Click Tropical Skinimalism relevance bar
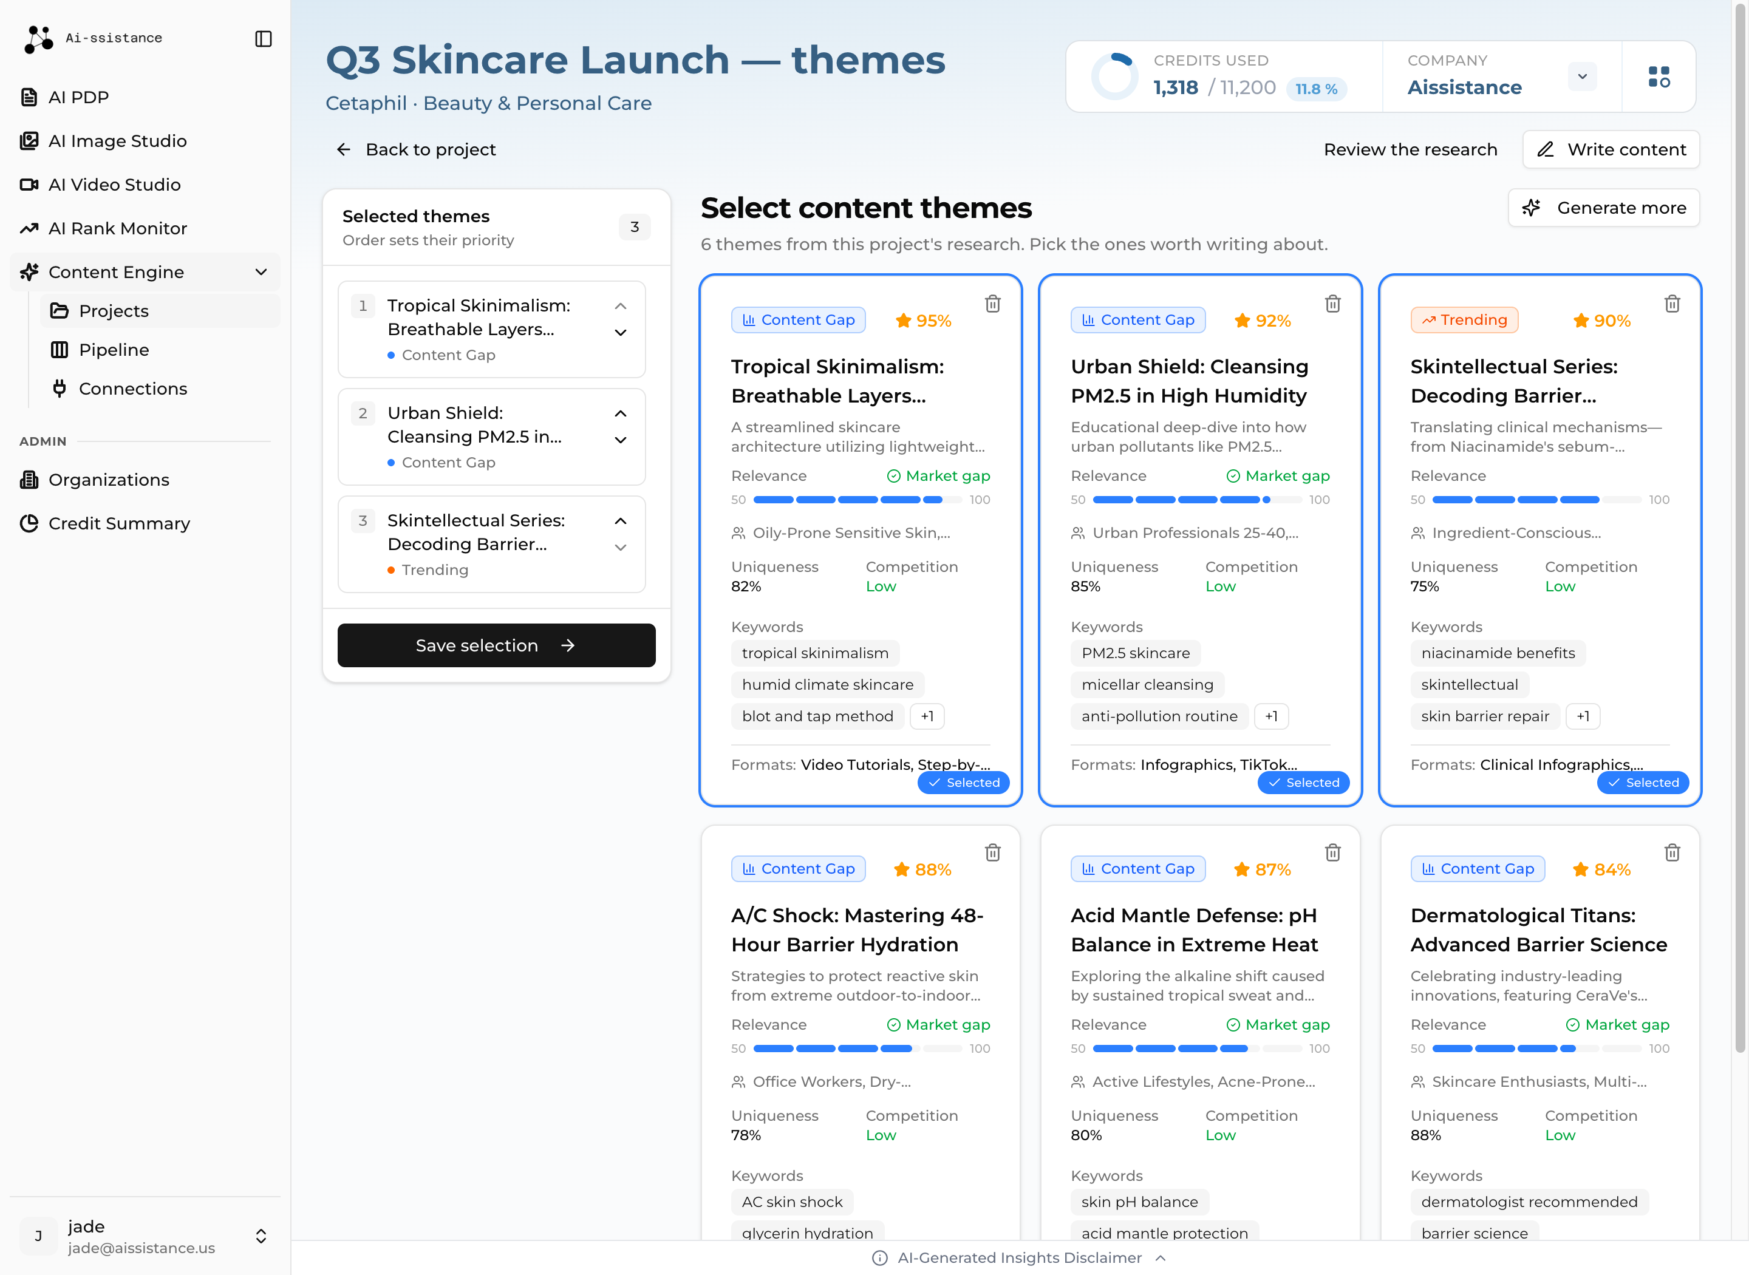Screen dimensions: 1749x1275 coord(858,500)
